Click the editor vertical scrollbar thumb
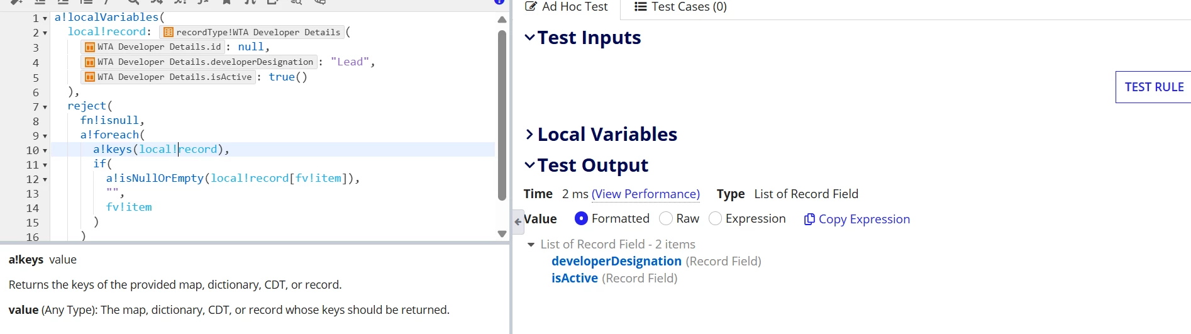1191x334 pixels. (502, 115)
